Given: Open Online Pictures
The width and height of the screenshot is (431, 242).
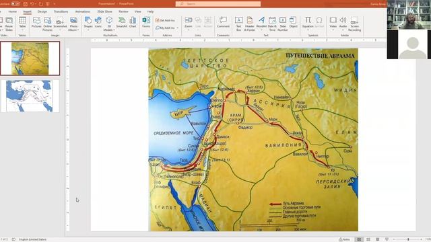Looking at the screenshot, I should pos(47,24).
